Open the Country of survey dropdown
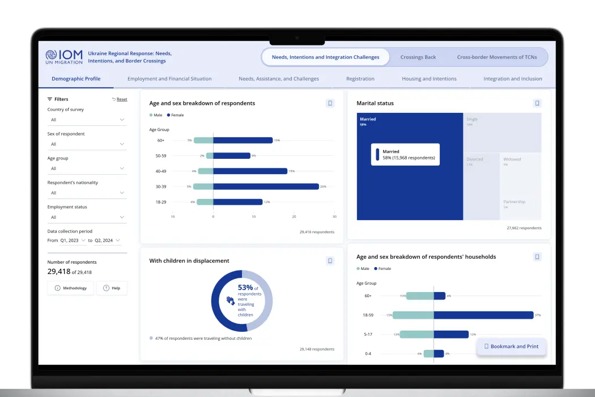This screenshot has height=397, width=595. pyautogui.click(x=87, y=120)
